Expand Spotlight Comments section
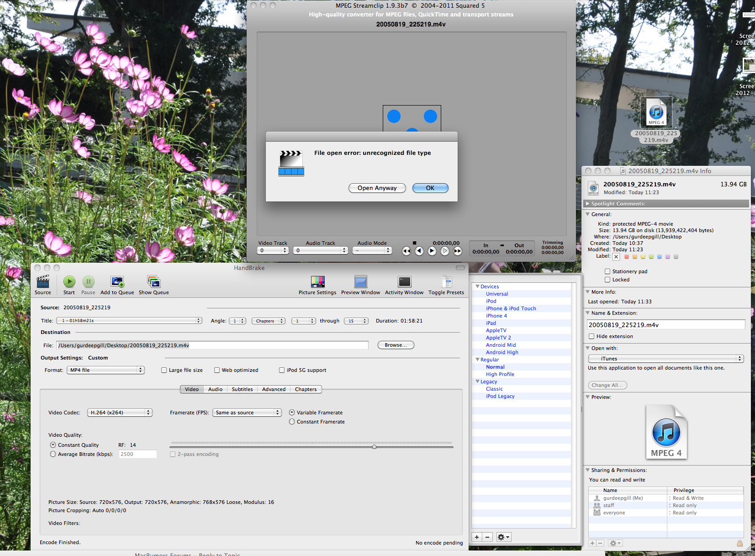The image size is (755, 556). coord(588,204)
